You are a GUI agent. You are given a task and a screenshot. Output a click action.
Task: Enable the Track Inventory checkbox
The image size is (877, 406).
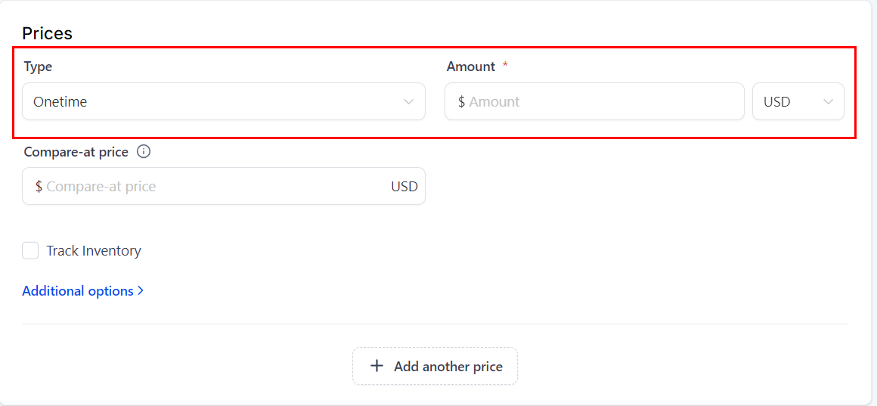point(30,251)
